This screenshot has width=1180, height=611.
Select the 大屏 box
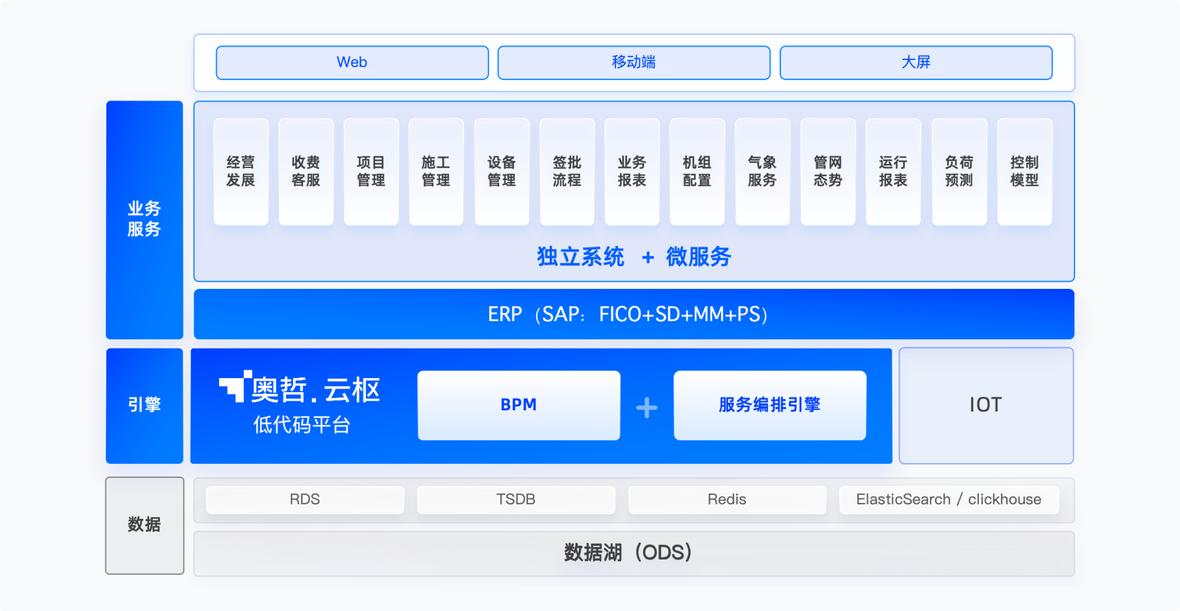coord(916,63)
